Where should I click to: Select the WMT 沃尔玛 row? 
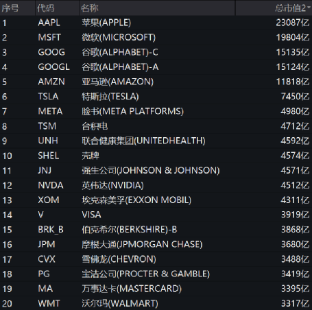[156, 304]
